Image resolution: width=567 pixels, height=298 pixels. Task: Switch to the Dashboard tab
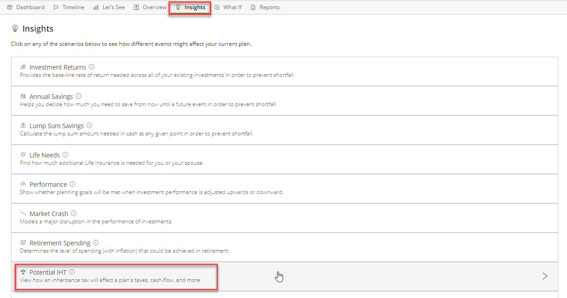[26, 7]
